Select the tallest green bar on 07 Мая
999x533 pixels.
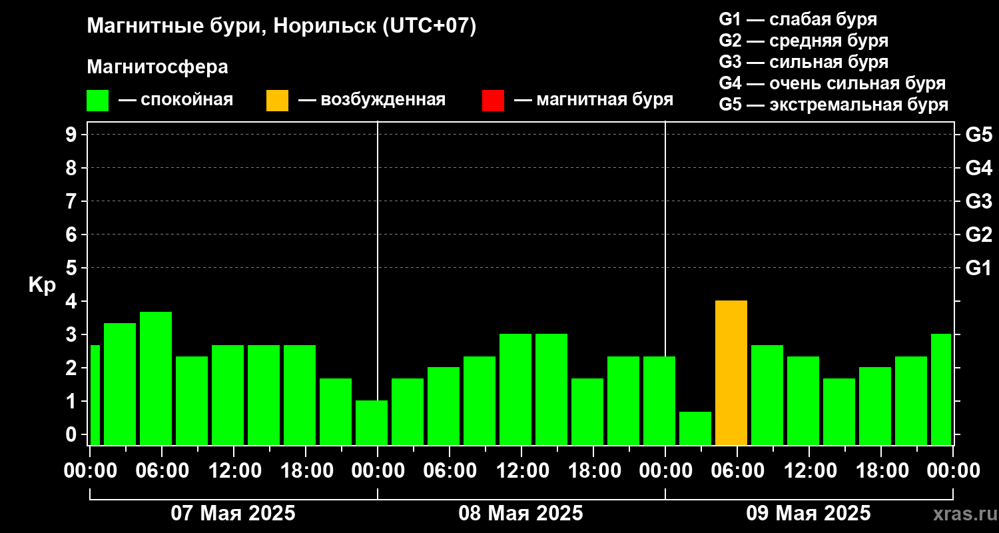[x=156, y=378]
